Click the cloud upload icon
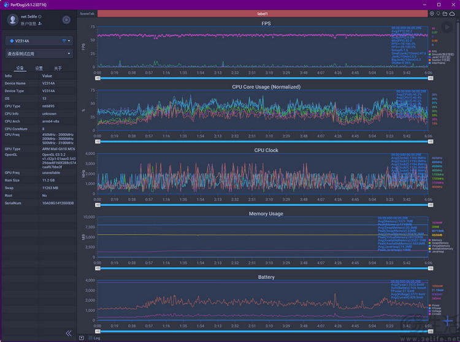This screenshot has height=342, width=460. 452,13
